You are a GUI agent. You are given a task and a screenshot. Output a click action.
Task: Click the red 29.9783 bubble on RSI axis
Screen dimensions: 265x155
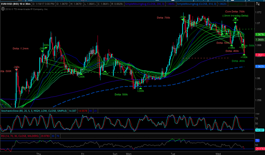point(260,149)
